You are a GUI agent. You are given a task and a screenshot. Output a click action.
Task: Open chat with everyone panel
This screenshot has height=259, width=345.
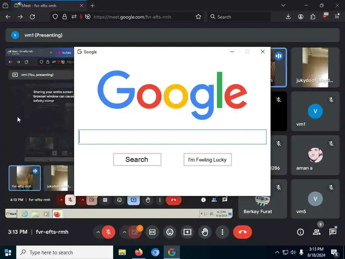click(x=333, y=232)
